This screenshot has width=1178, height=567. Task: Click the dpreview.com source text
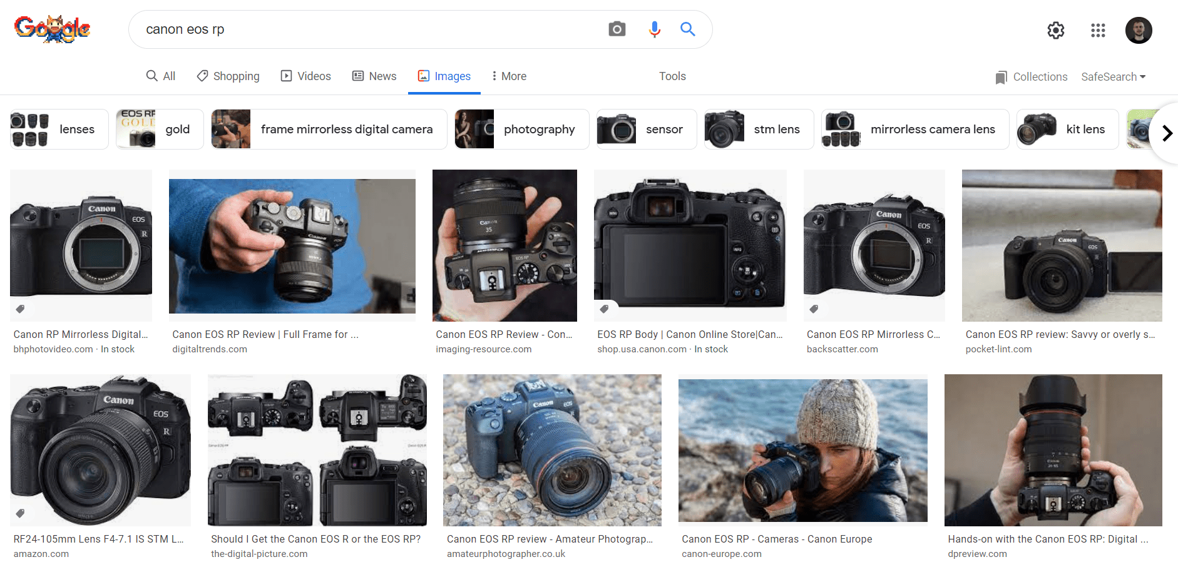(977, 554)
